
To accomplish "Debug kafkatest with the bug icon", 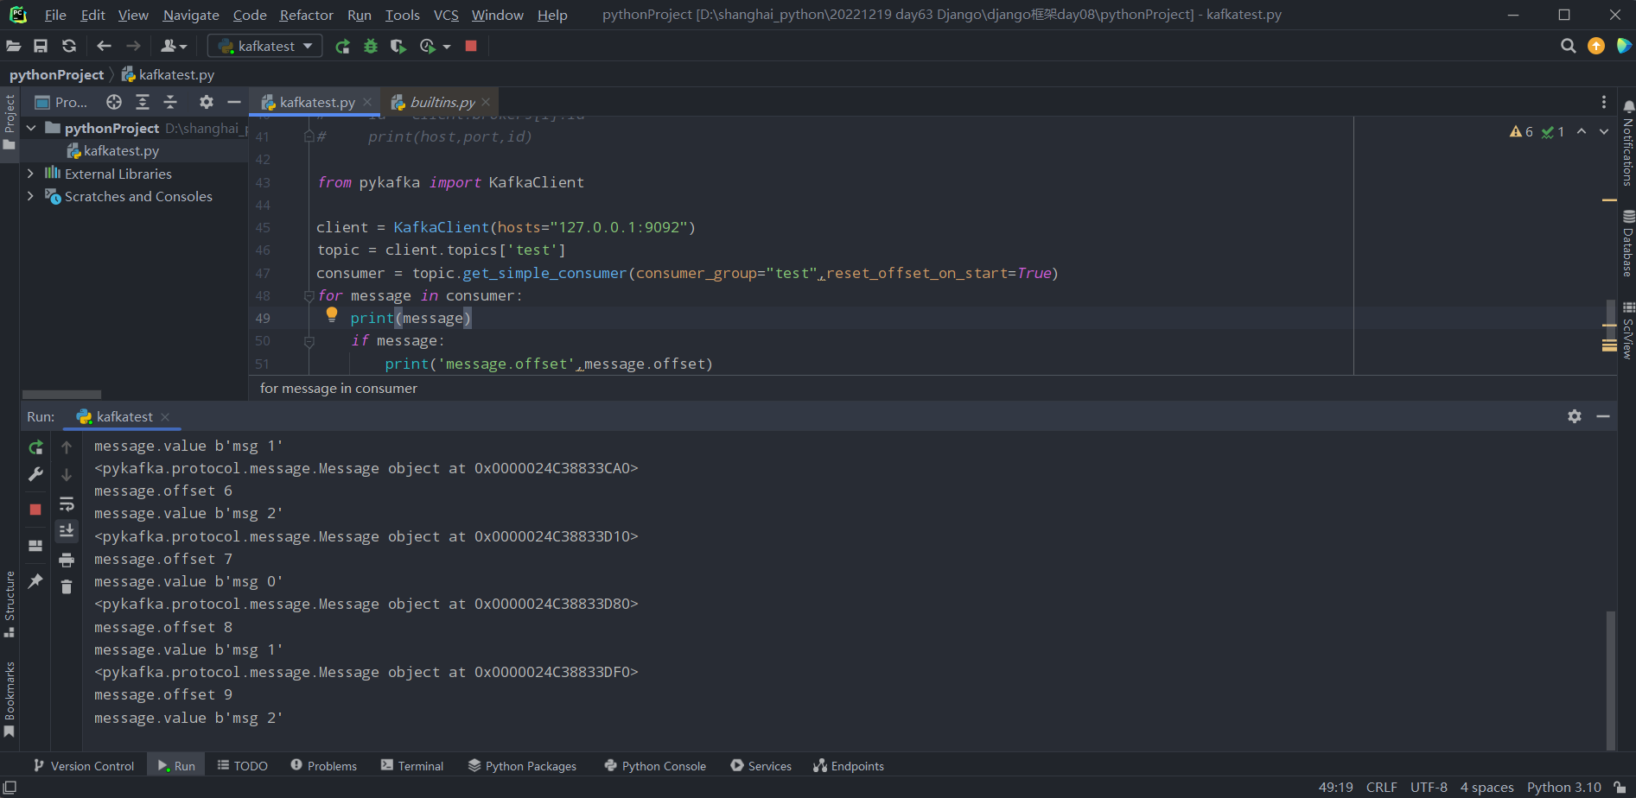I will click(371, 46).
